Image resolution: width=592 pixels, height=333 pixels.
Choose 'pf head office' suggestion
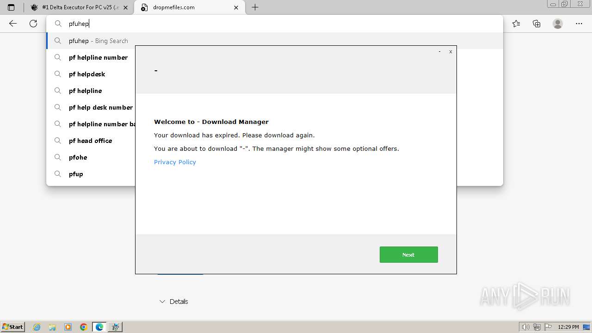click(x=90, y=141)
